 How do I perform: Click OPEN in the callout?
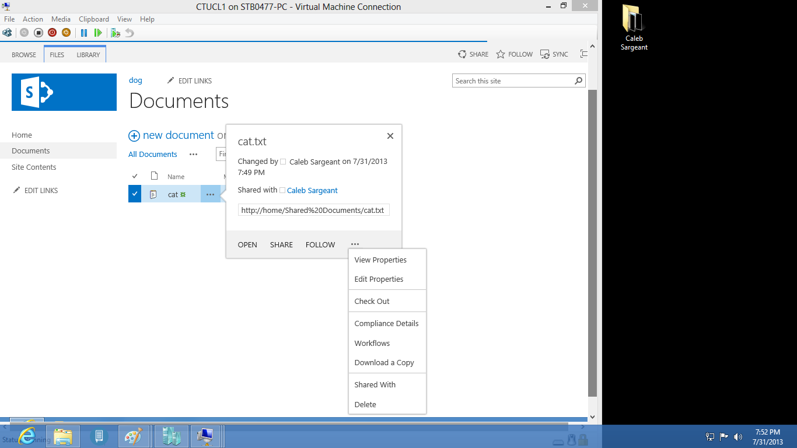247,244
